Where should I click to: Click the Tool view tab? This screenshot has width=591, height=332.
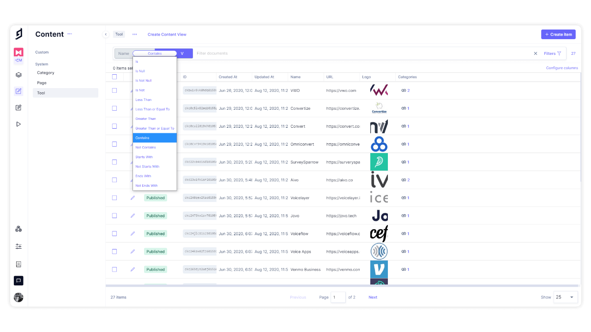pos(119,34)
